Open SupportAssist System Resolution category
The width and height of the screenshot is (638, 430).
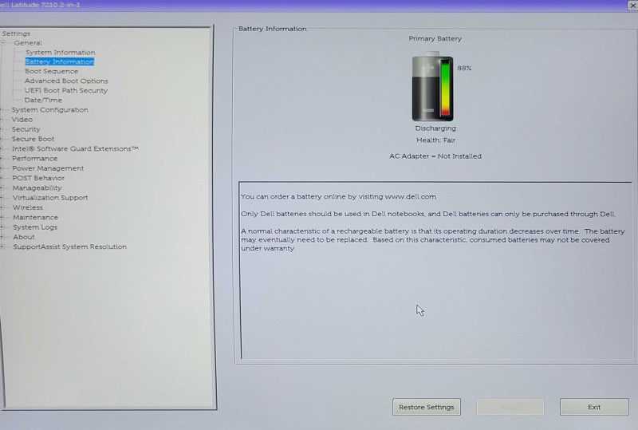pos(70,247)
